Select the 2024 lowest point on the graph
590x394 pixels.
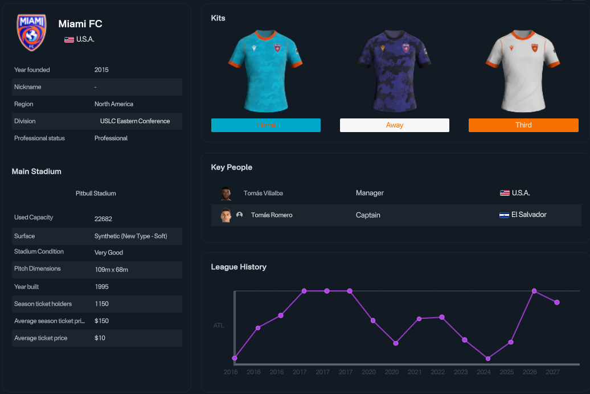488,359
